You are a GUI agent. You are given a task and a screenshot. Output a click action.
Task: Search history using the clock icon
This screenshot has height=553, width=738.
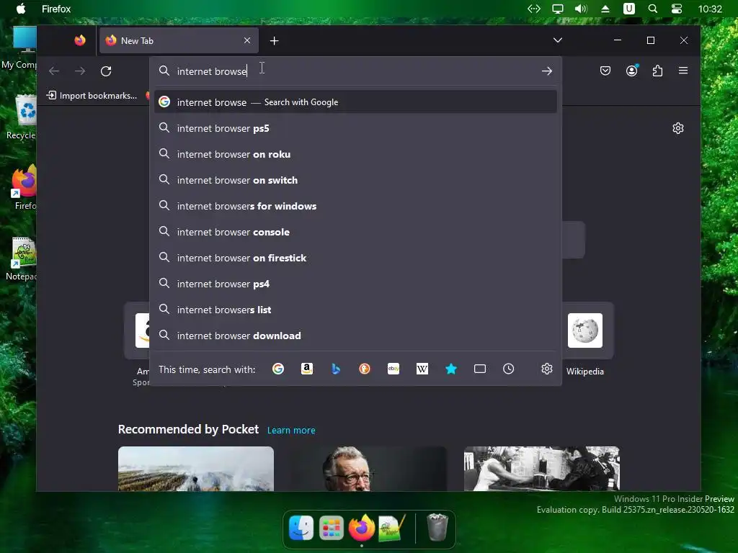pos(508,369)
